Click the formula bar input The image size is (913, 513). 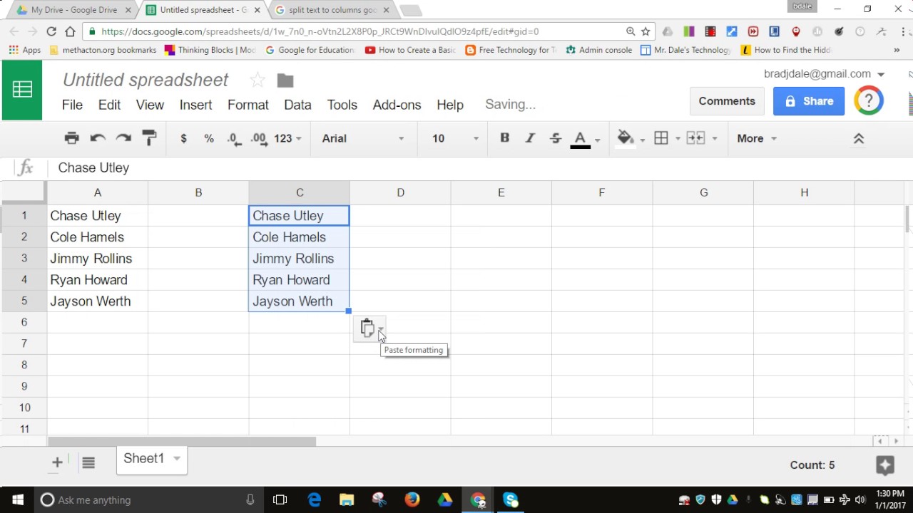(x=478, y=167)
